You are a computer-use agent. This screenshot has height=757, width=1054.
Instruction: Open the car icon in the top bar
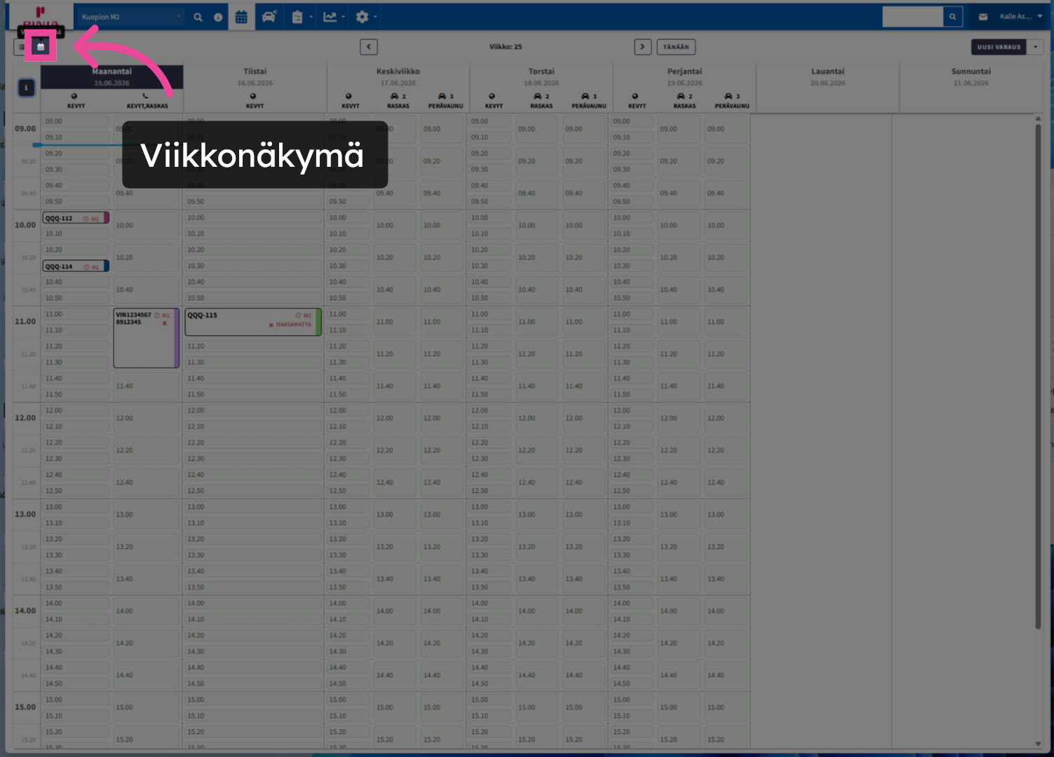[269, 17]
